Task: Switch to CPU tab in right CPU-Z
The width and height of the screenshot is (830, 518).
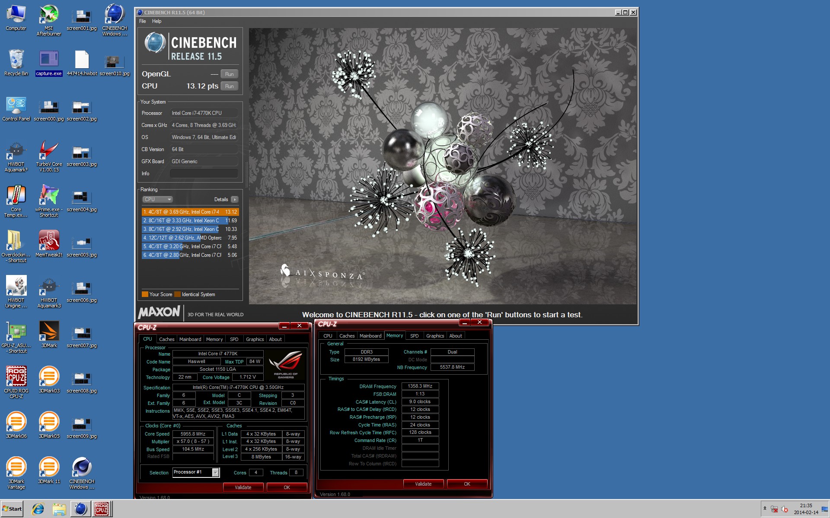Action: click(x=328, y=336)
